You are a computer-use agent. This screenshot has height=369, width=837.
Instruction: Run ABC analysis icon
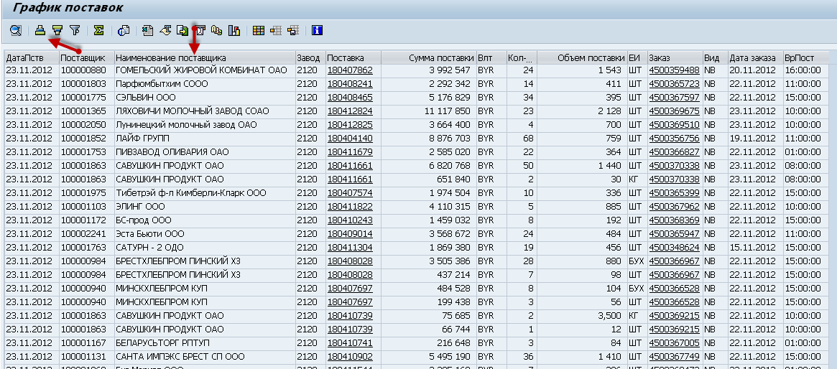tap(217, 30)
